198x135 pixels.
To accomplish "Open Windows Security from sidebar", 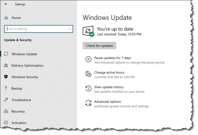I will pyautogui.click(x=25, y=77).
